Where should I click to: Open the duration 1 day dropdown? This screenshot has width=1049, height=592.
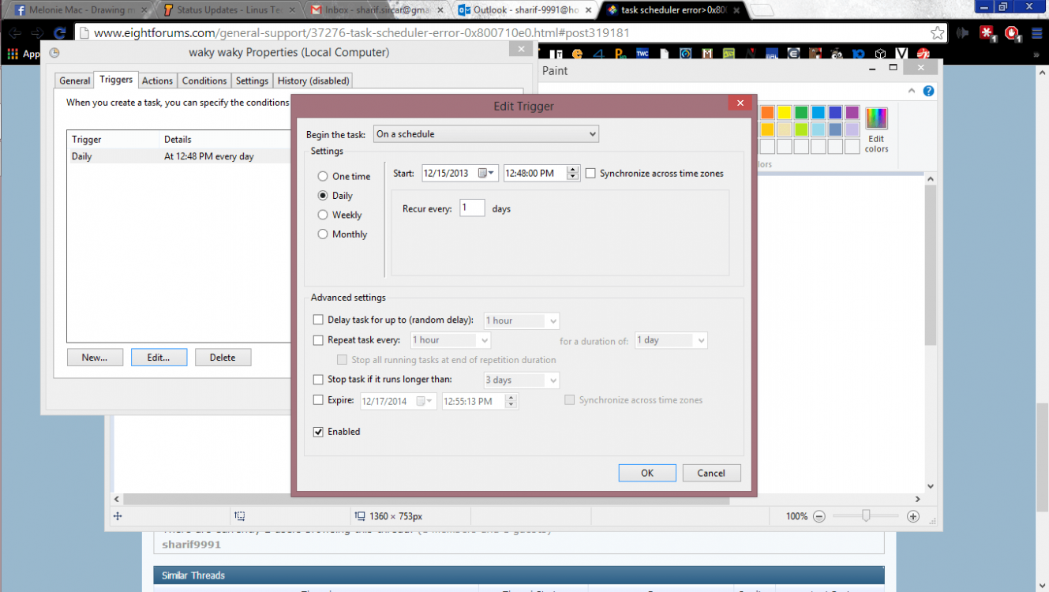click(x=671, y=340)
